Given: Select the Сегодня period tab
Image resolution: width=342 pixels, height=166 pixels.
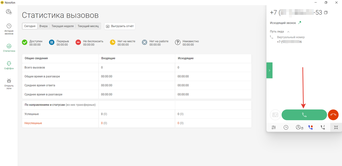Looking at the screenshot, I should point(30,26).
